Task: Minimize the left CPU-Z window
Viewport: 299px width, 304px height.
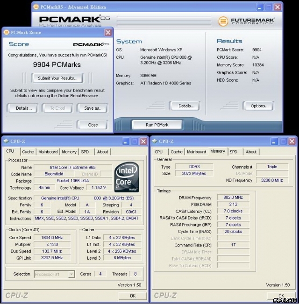Action: 126,141
